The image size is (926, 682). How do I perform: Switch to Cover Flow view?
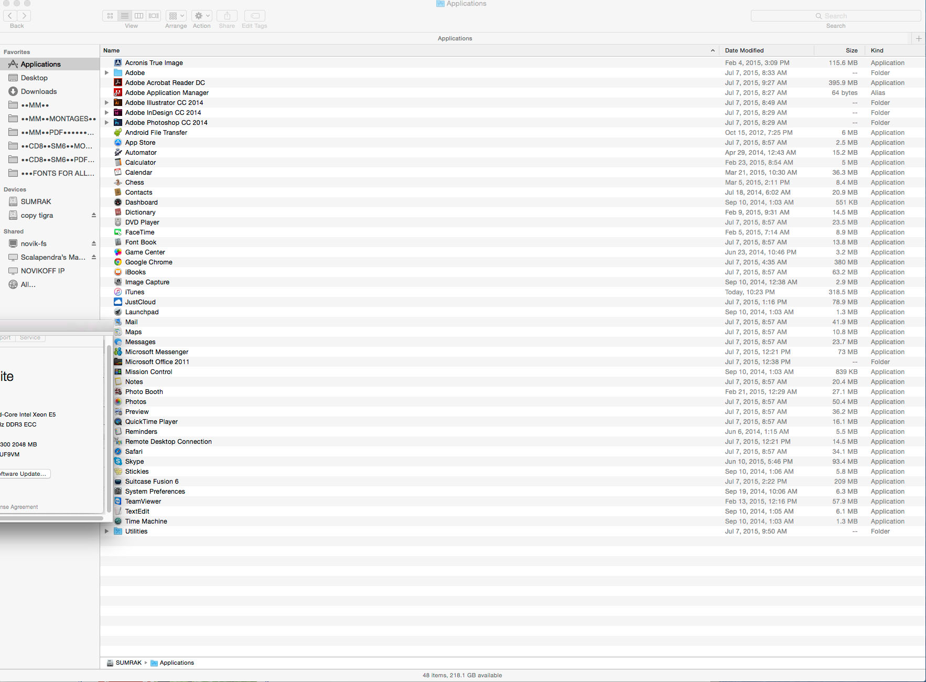154,16
